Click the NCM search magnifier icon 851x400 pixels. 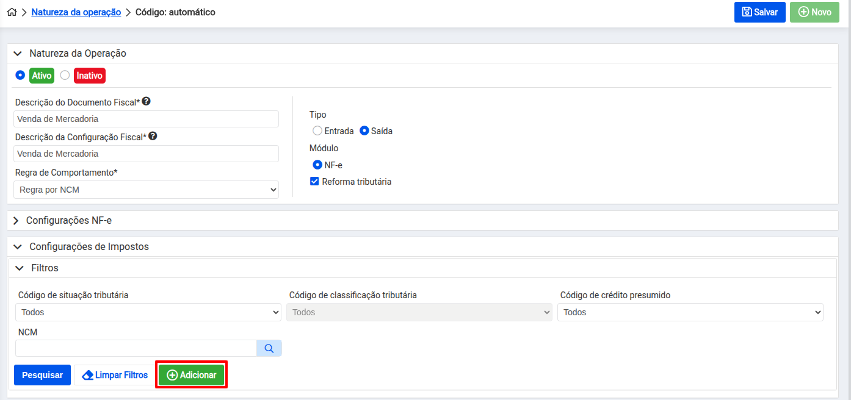pos(269,348)
